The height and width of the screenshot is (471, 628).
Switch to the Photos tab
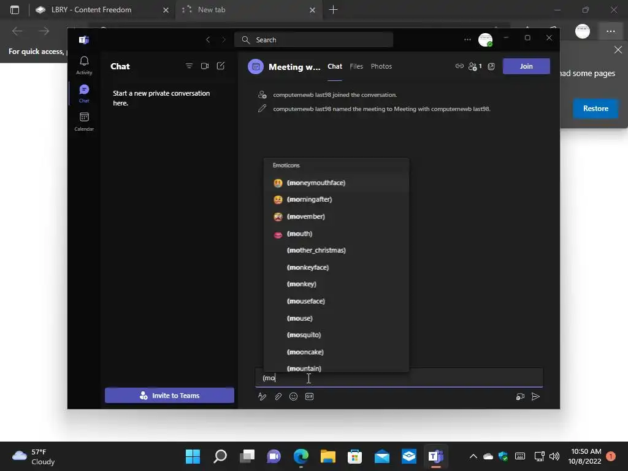(x=381, y=66)
